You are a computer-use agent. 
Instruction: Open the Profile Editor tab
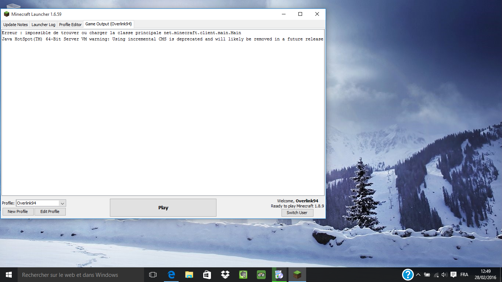coord(70,25)
